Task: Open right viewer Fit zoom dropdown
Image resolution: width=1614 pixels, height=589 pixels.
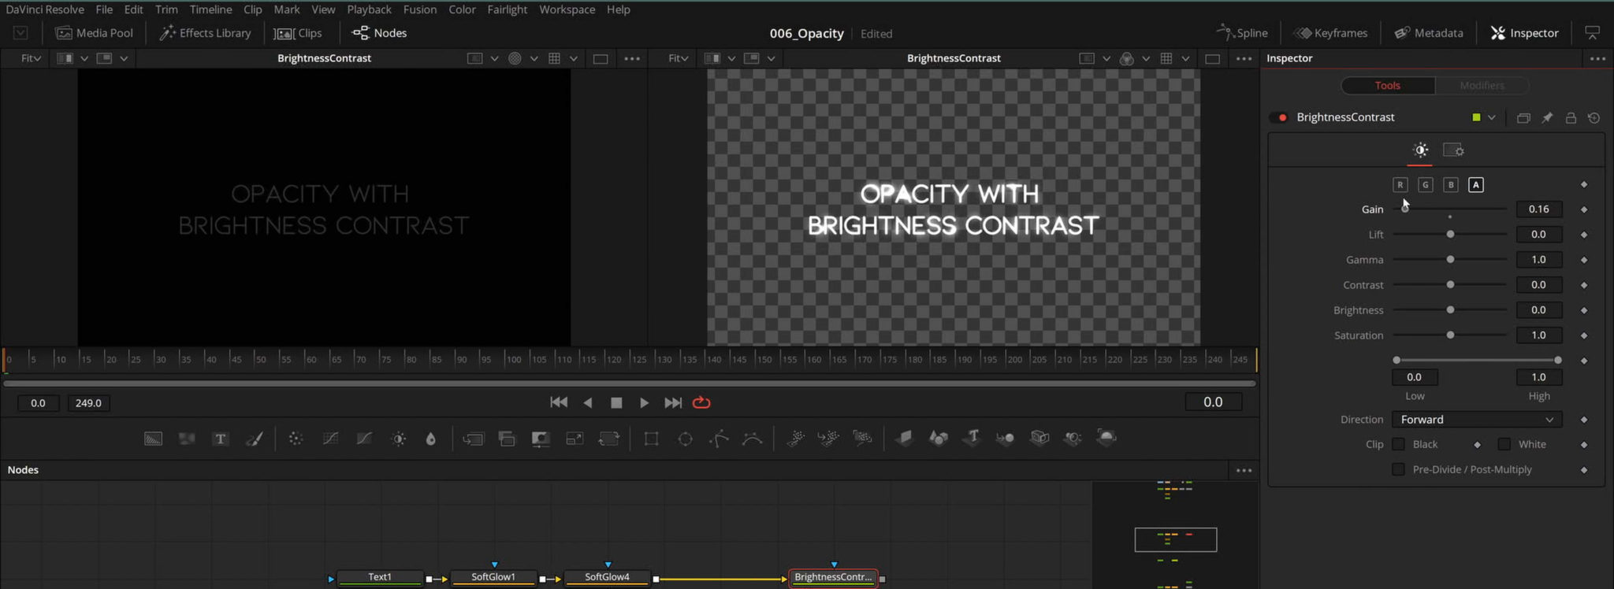Action: coord(678,58)
